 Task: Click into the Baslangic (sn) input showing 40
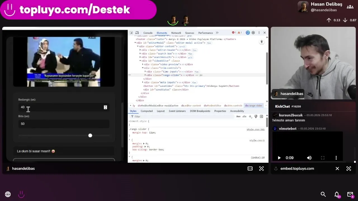click(x=64, y=107)
